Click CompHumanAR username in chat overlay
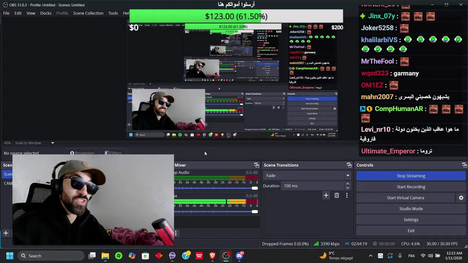The height and width of the screenshot is (263, 468). click(x=399, y=109)
